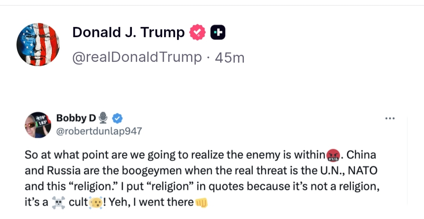This screenshot has height=219, width=424.
Task: Click the word China in quoted post
Action: point(361,155)
